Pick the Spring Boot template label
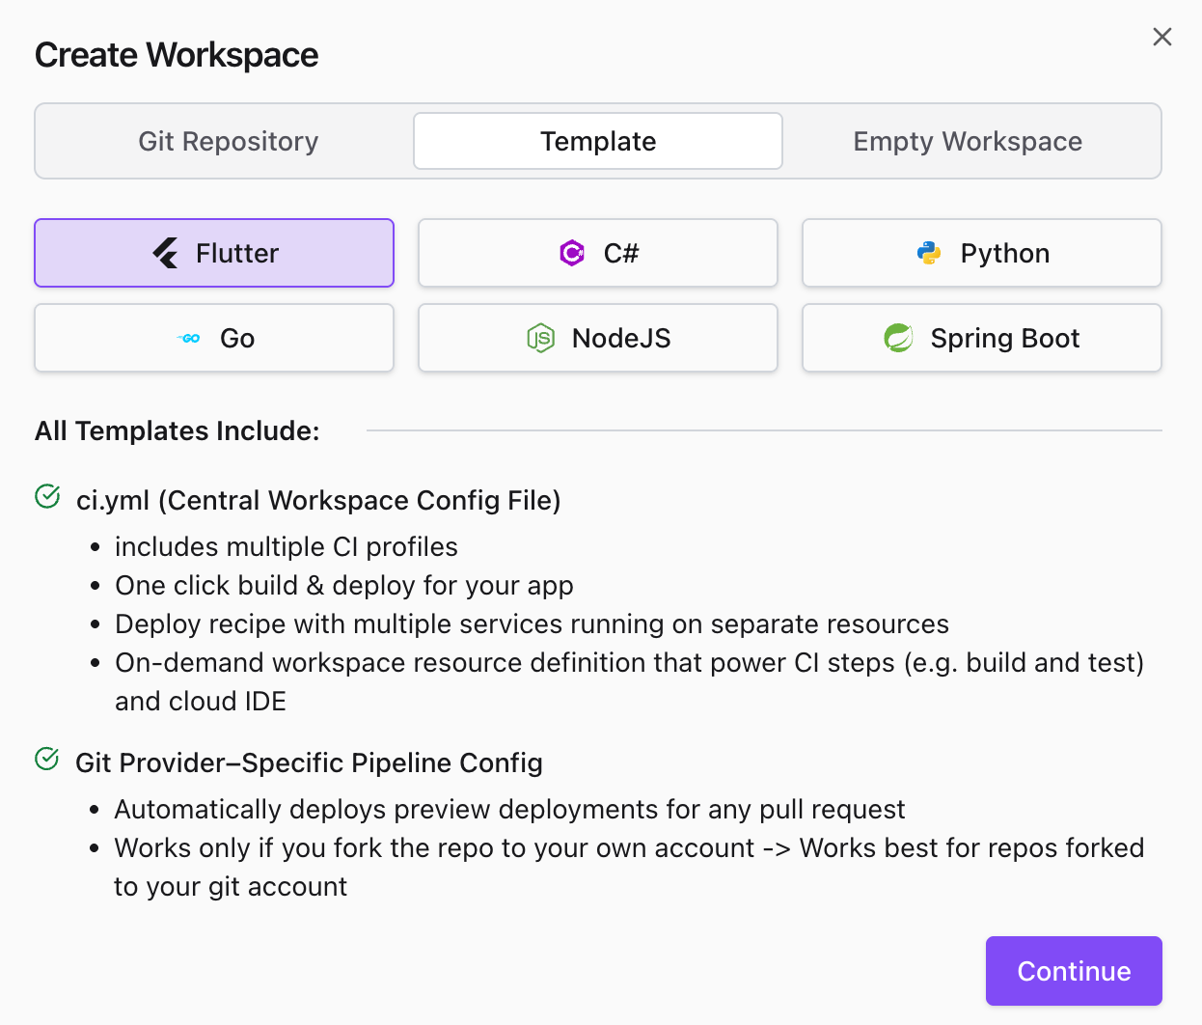Image resolution: width=1202 pixels, height=1025 pixels. [1004, 338]
